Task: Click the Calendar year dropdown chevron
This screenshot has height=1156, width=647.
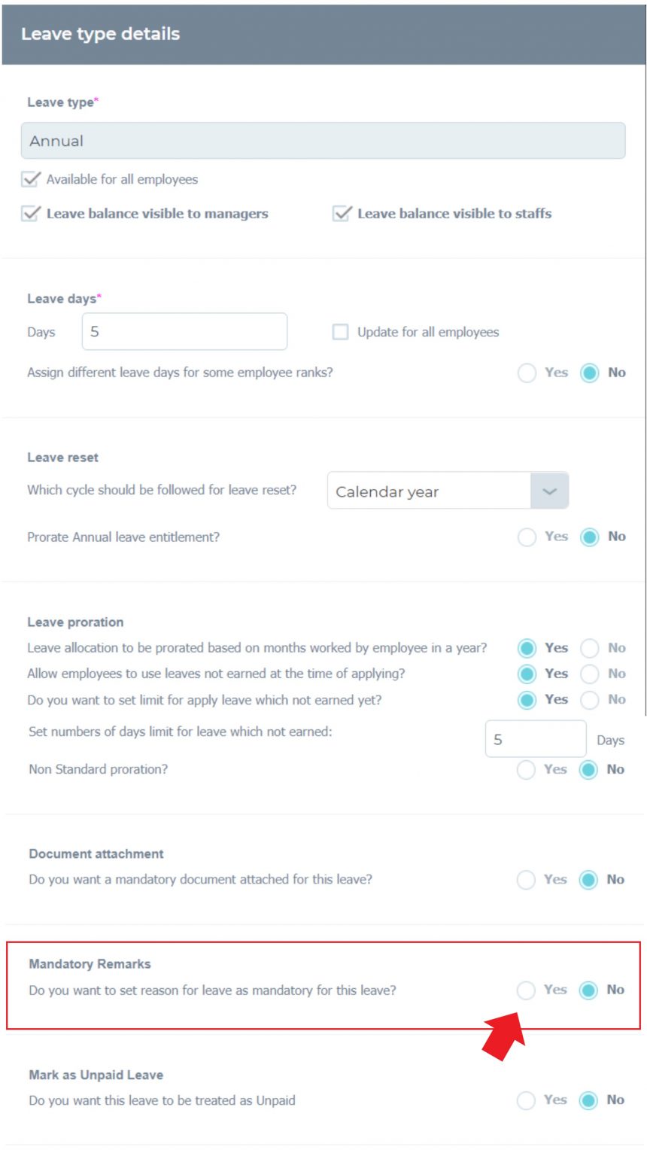Action: 549,490
